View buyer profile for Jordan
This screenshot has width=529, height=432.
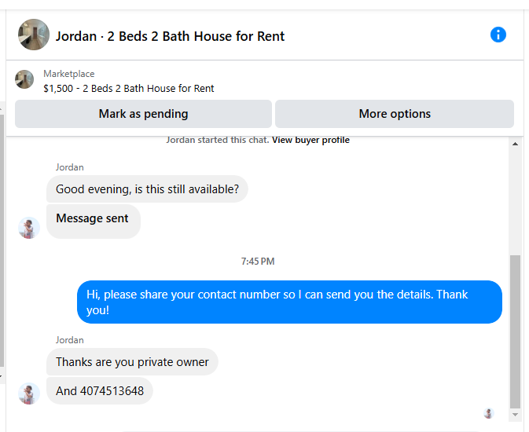pos(310,140)
